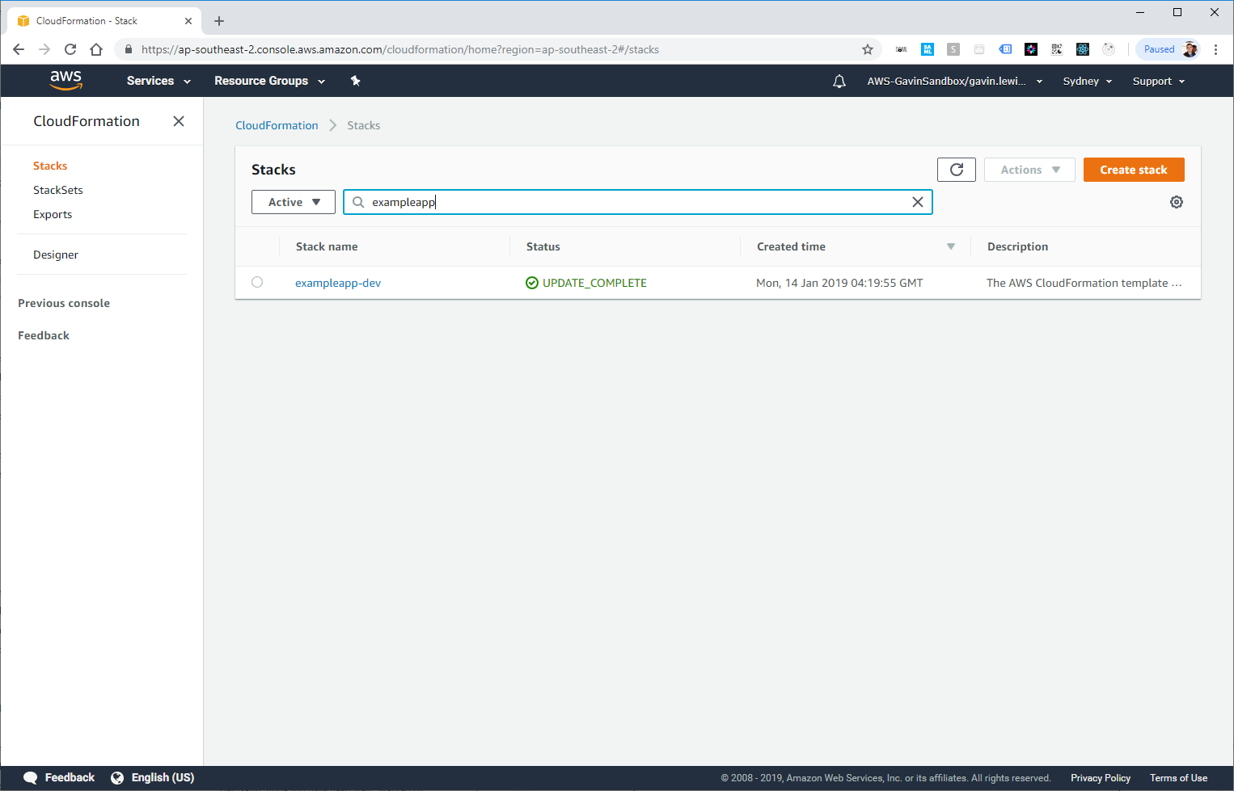The width and height of the screenshot is (1234, 791).
Task: Clear the search filter text
Action: click(918, 202)
